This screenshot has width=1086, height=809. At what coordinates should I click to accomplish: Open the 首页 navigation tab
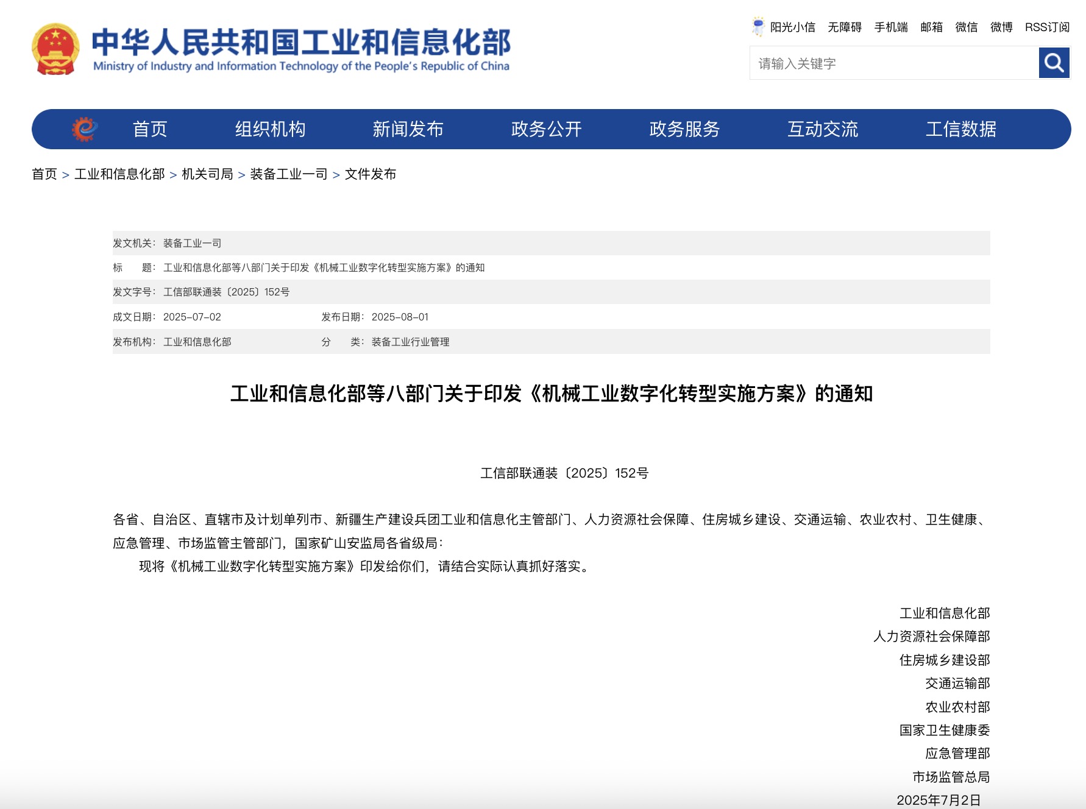coord(150,129)
